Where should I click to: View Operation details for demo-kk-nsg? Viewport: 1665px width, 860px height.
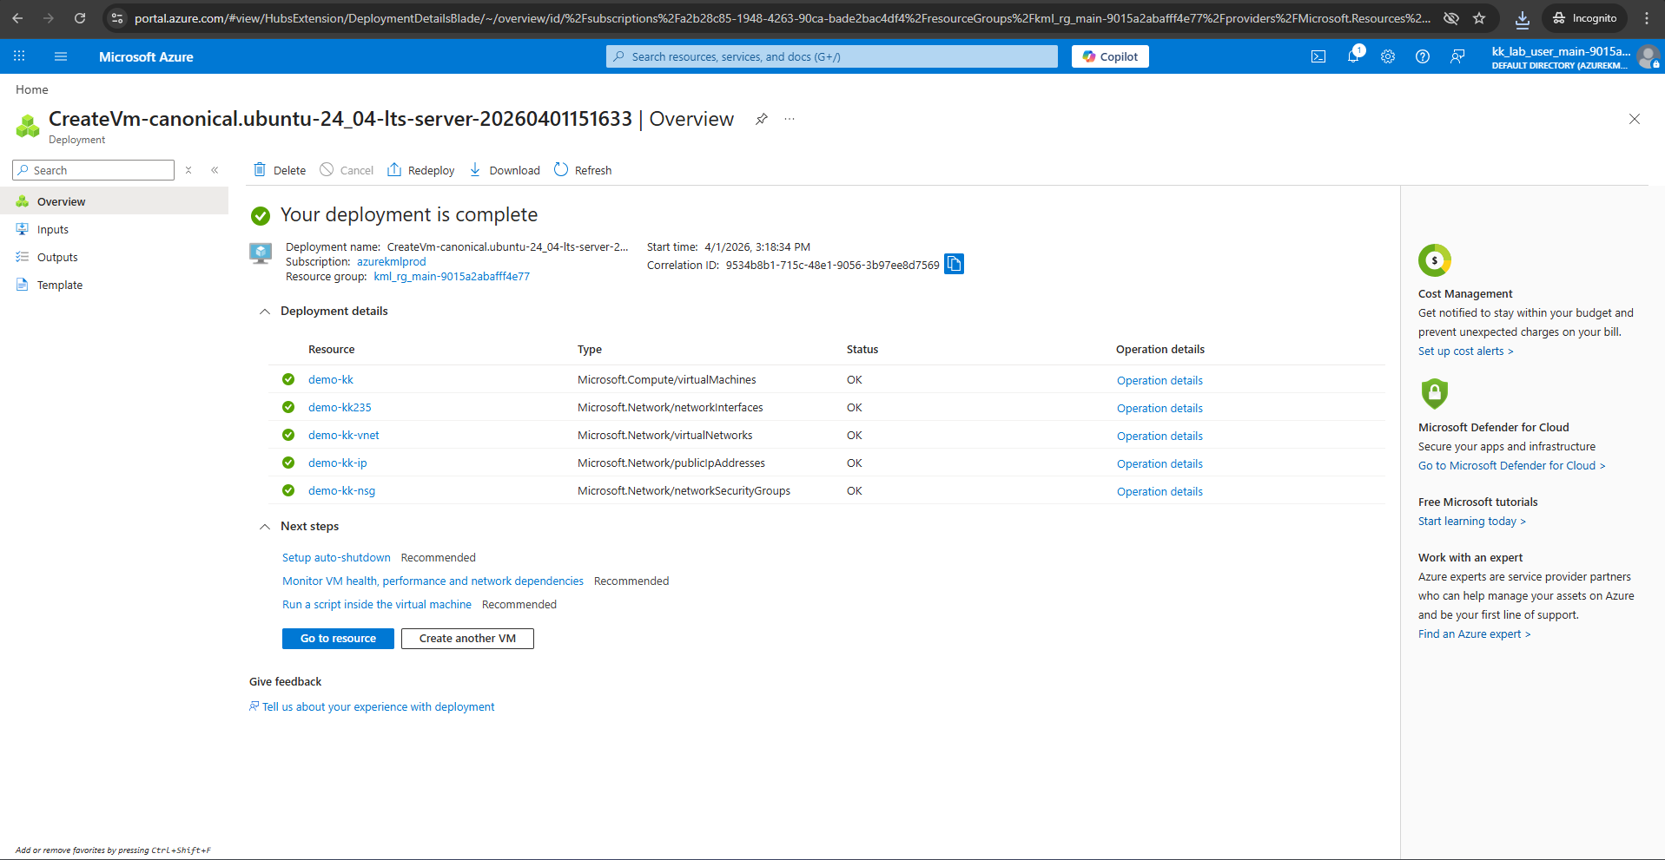[x=1160, y=491]
